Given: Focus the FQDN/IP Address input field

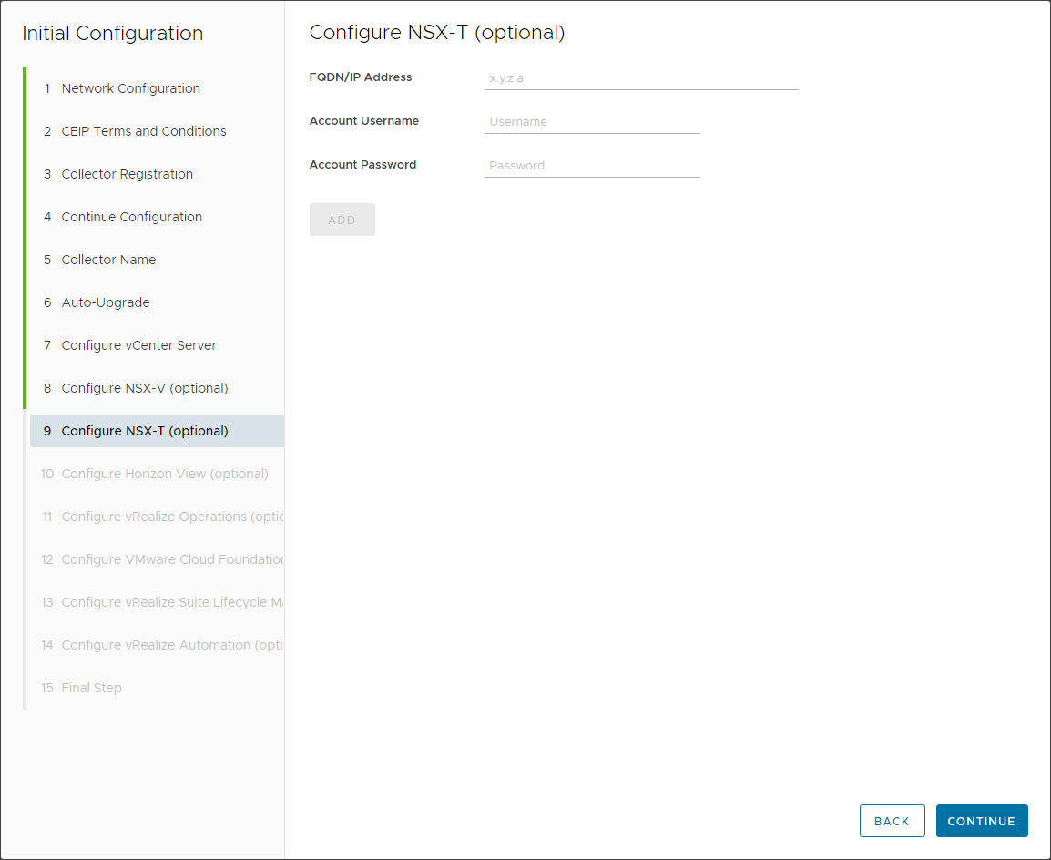Looking at the screenshot, I should click(641, 78).
